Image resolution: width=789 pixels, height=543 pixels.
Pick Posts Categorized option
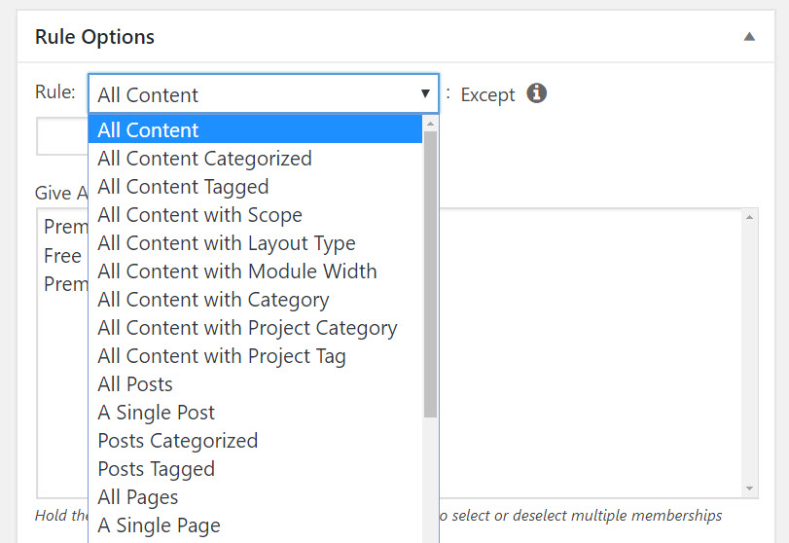(255, 441)
